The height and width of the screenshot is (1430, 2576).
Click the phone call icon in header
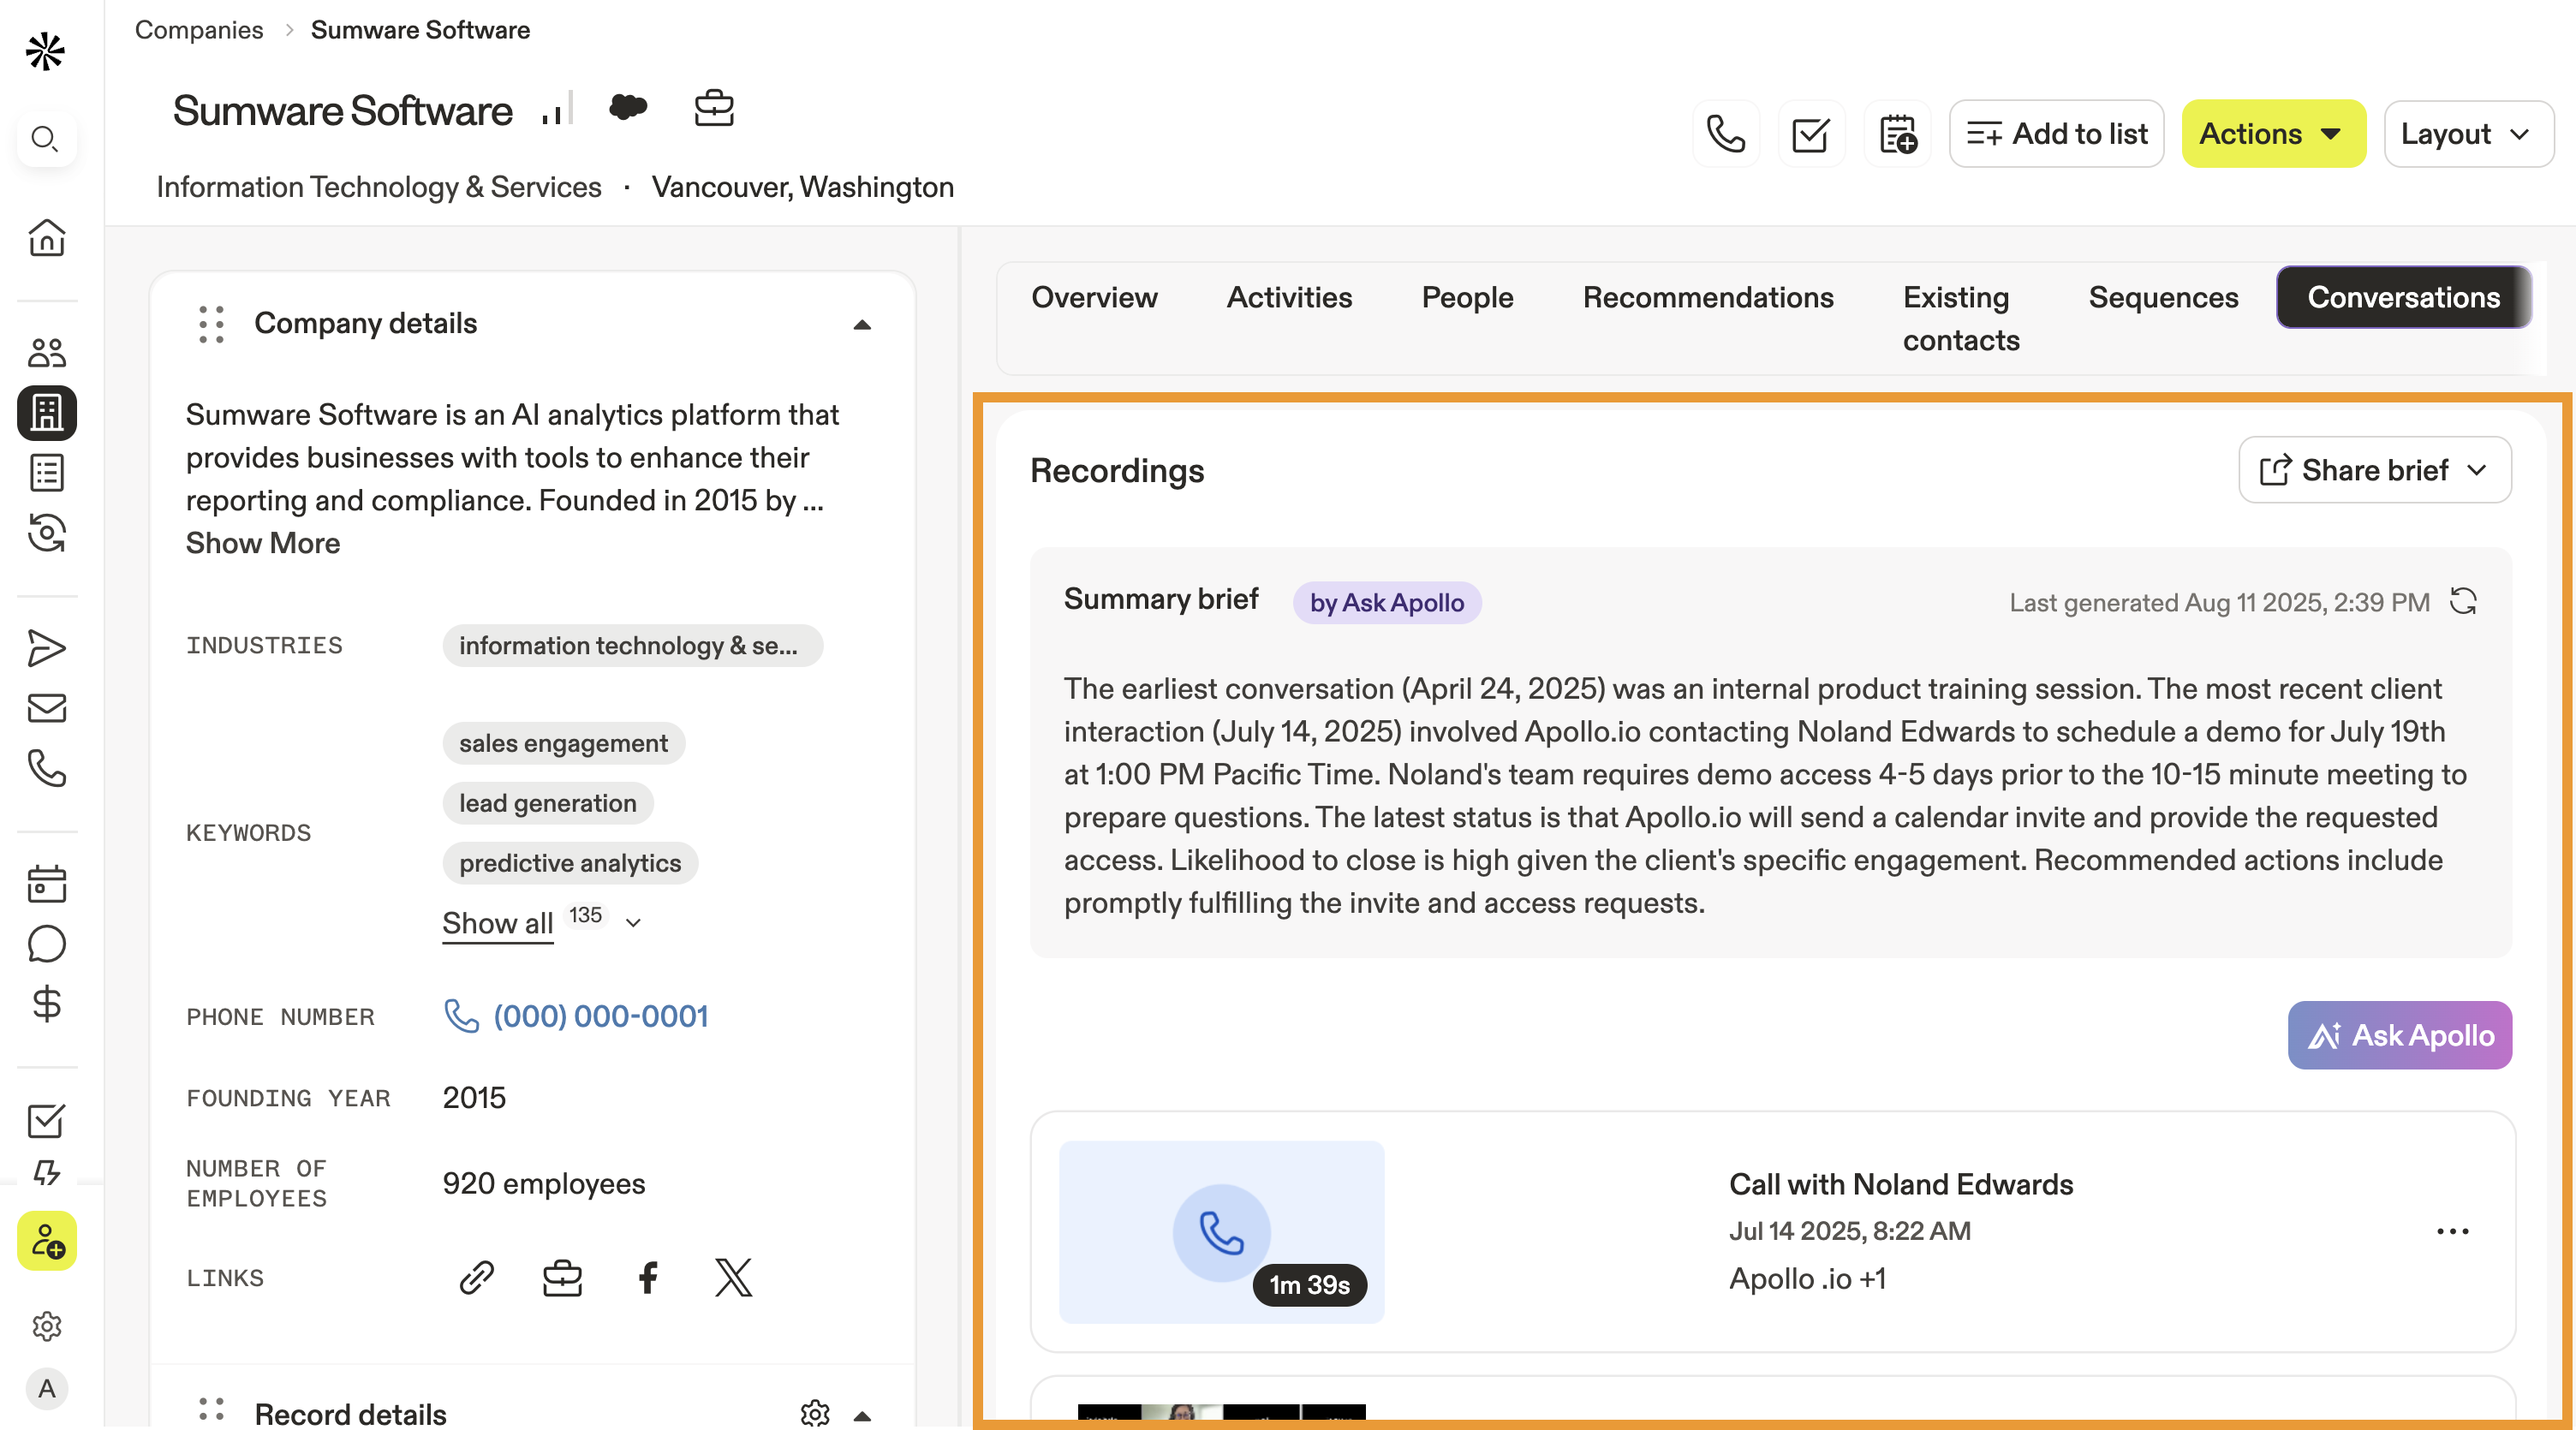1726,134
